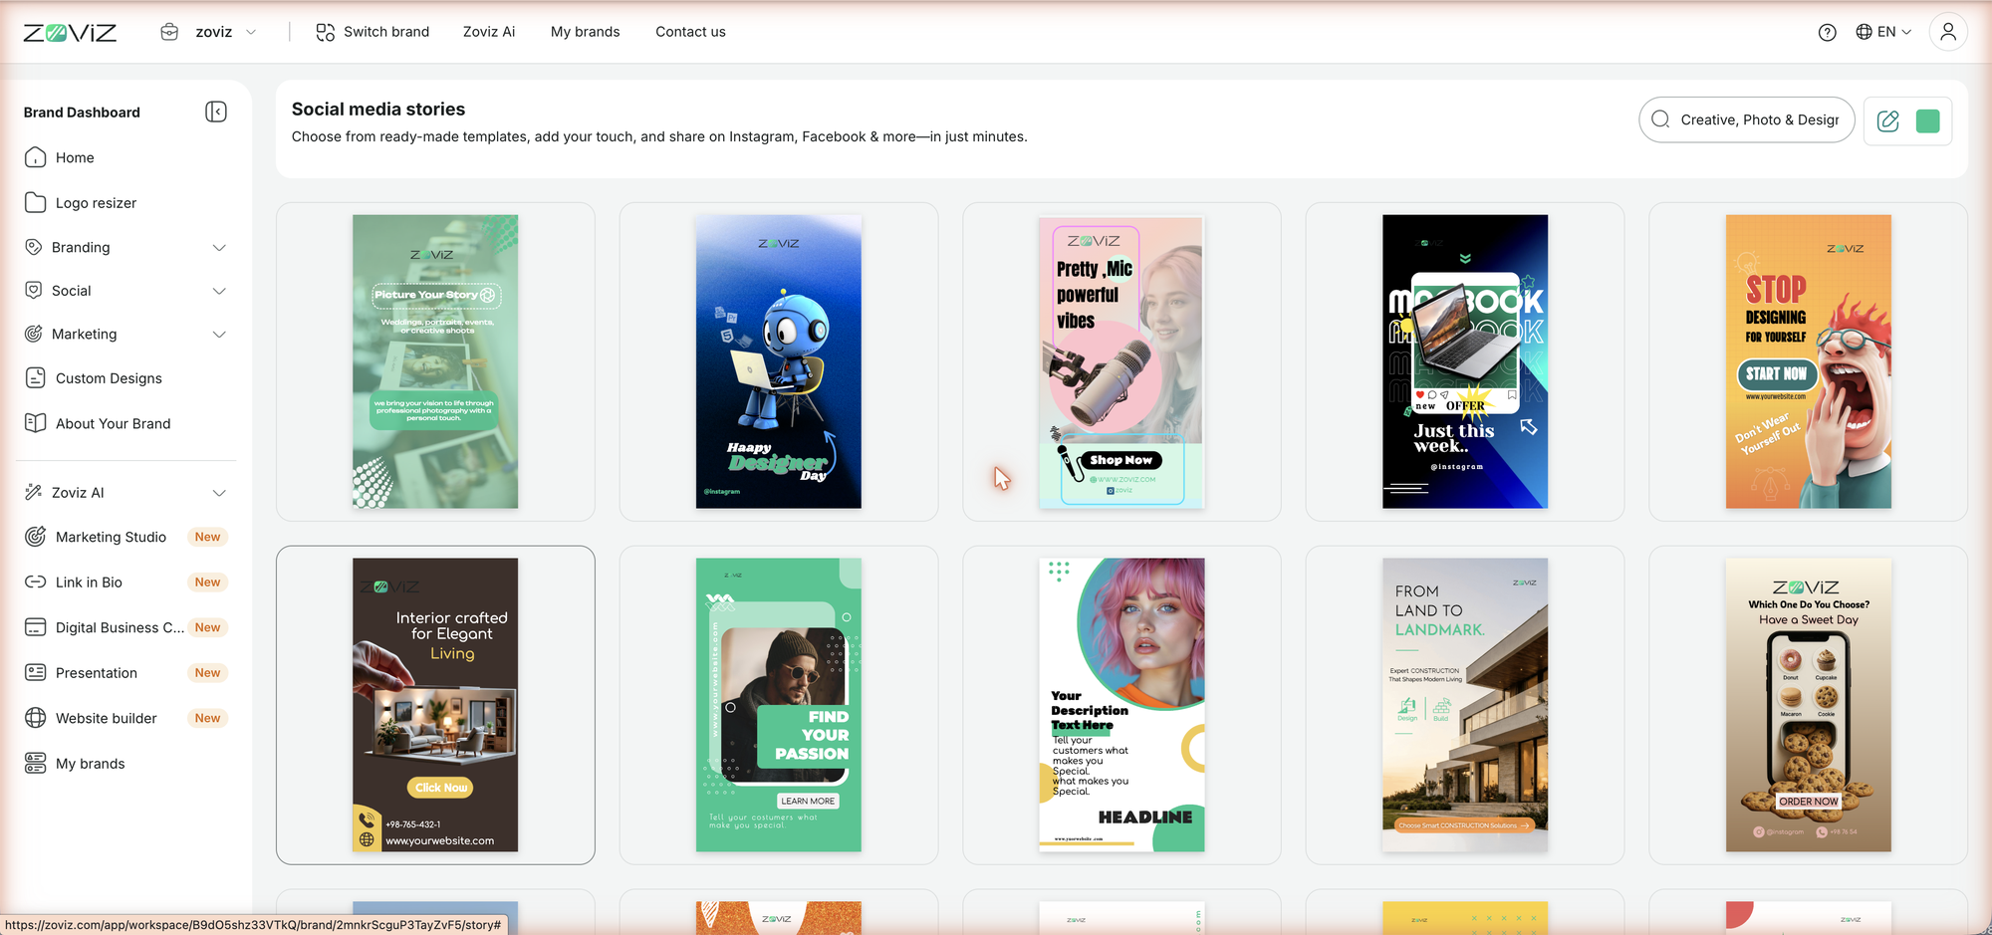Open Link in Bio
This screenshot has width=1992, height=935.
pos(89,583)
